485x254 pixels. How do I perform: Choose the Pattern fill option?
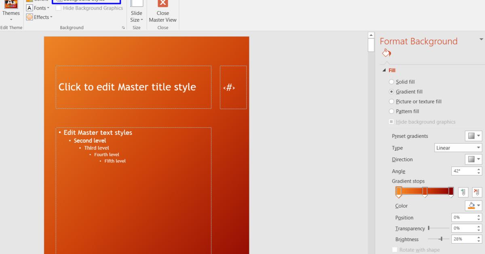pyautogui.click(x=391, y=111)
